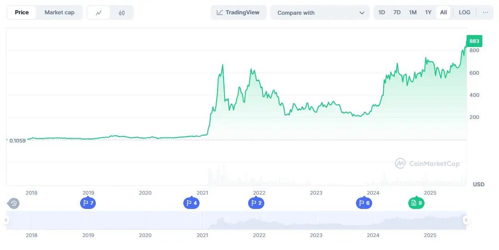Open the green document marker labeled 9
Screen dimensions: 499x250
[x=416, y=203]
